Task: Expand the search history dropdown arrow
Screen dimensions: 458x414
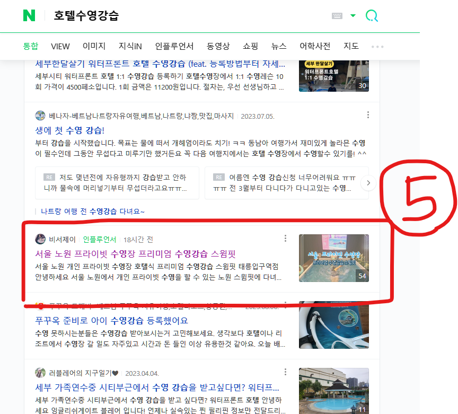Action: [353, 15]
